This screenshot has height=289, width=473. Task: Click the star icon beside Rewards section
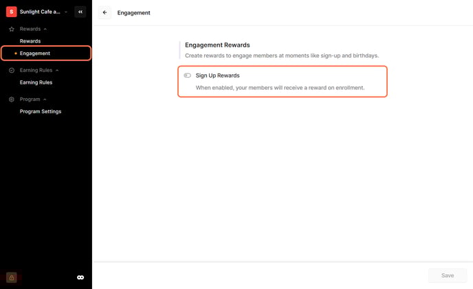click(x=12, y=29)
